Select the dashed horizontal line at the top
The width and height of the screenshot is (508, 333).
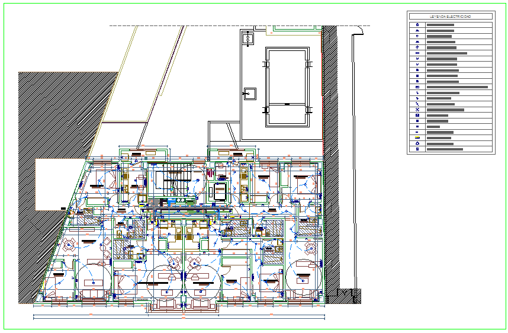pos(237,25)
